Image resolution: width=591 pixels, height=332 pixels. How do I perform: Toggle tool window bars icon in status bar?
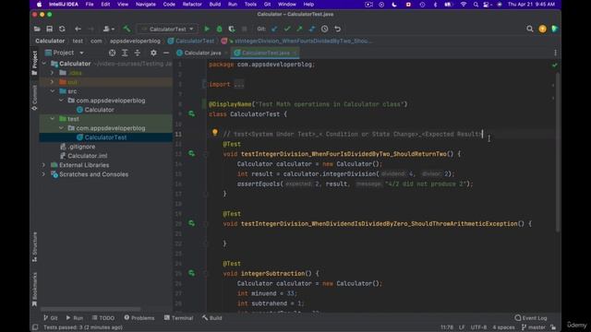(35, 327)
